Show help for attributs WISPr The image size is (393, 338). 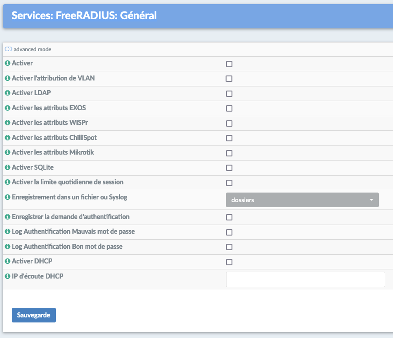coord(7,123)
